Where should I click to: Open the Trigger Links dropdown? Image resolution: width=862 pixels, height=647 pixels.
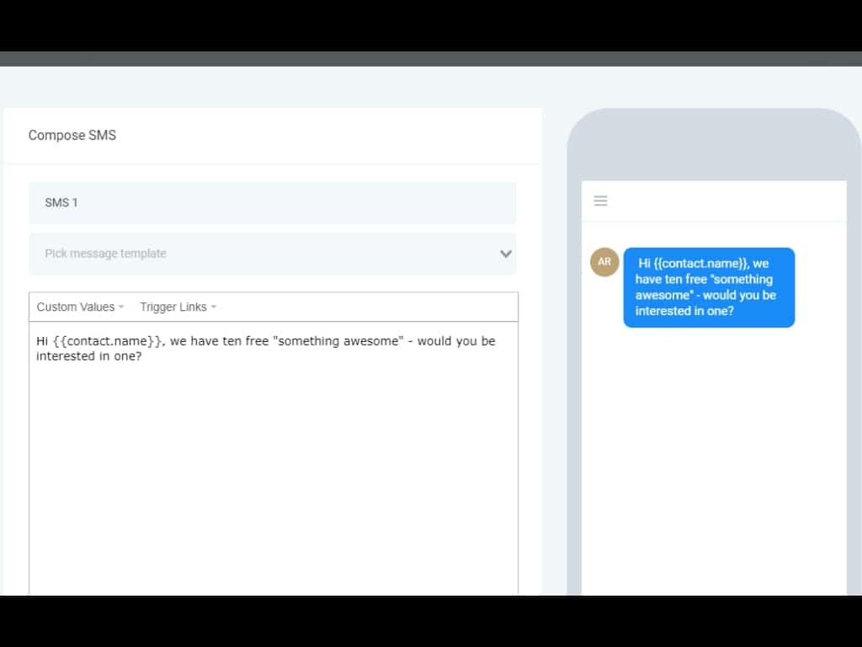coord(173,307)
